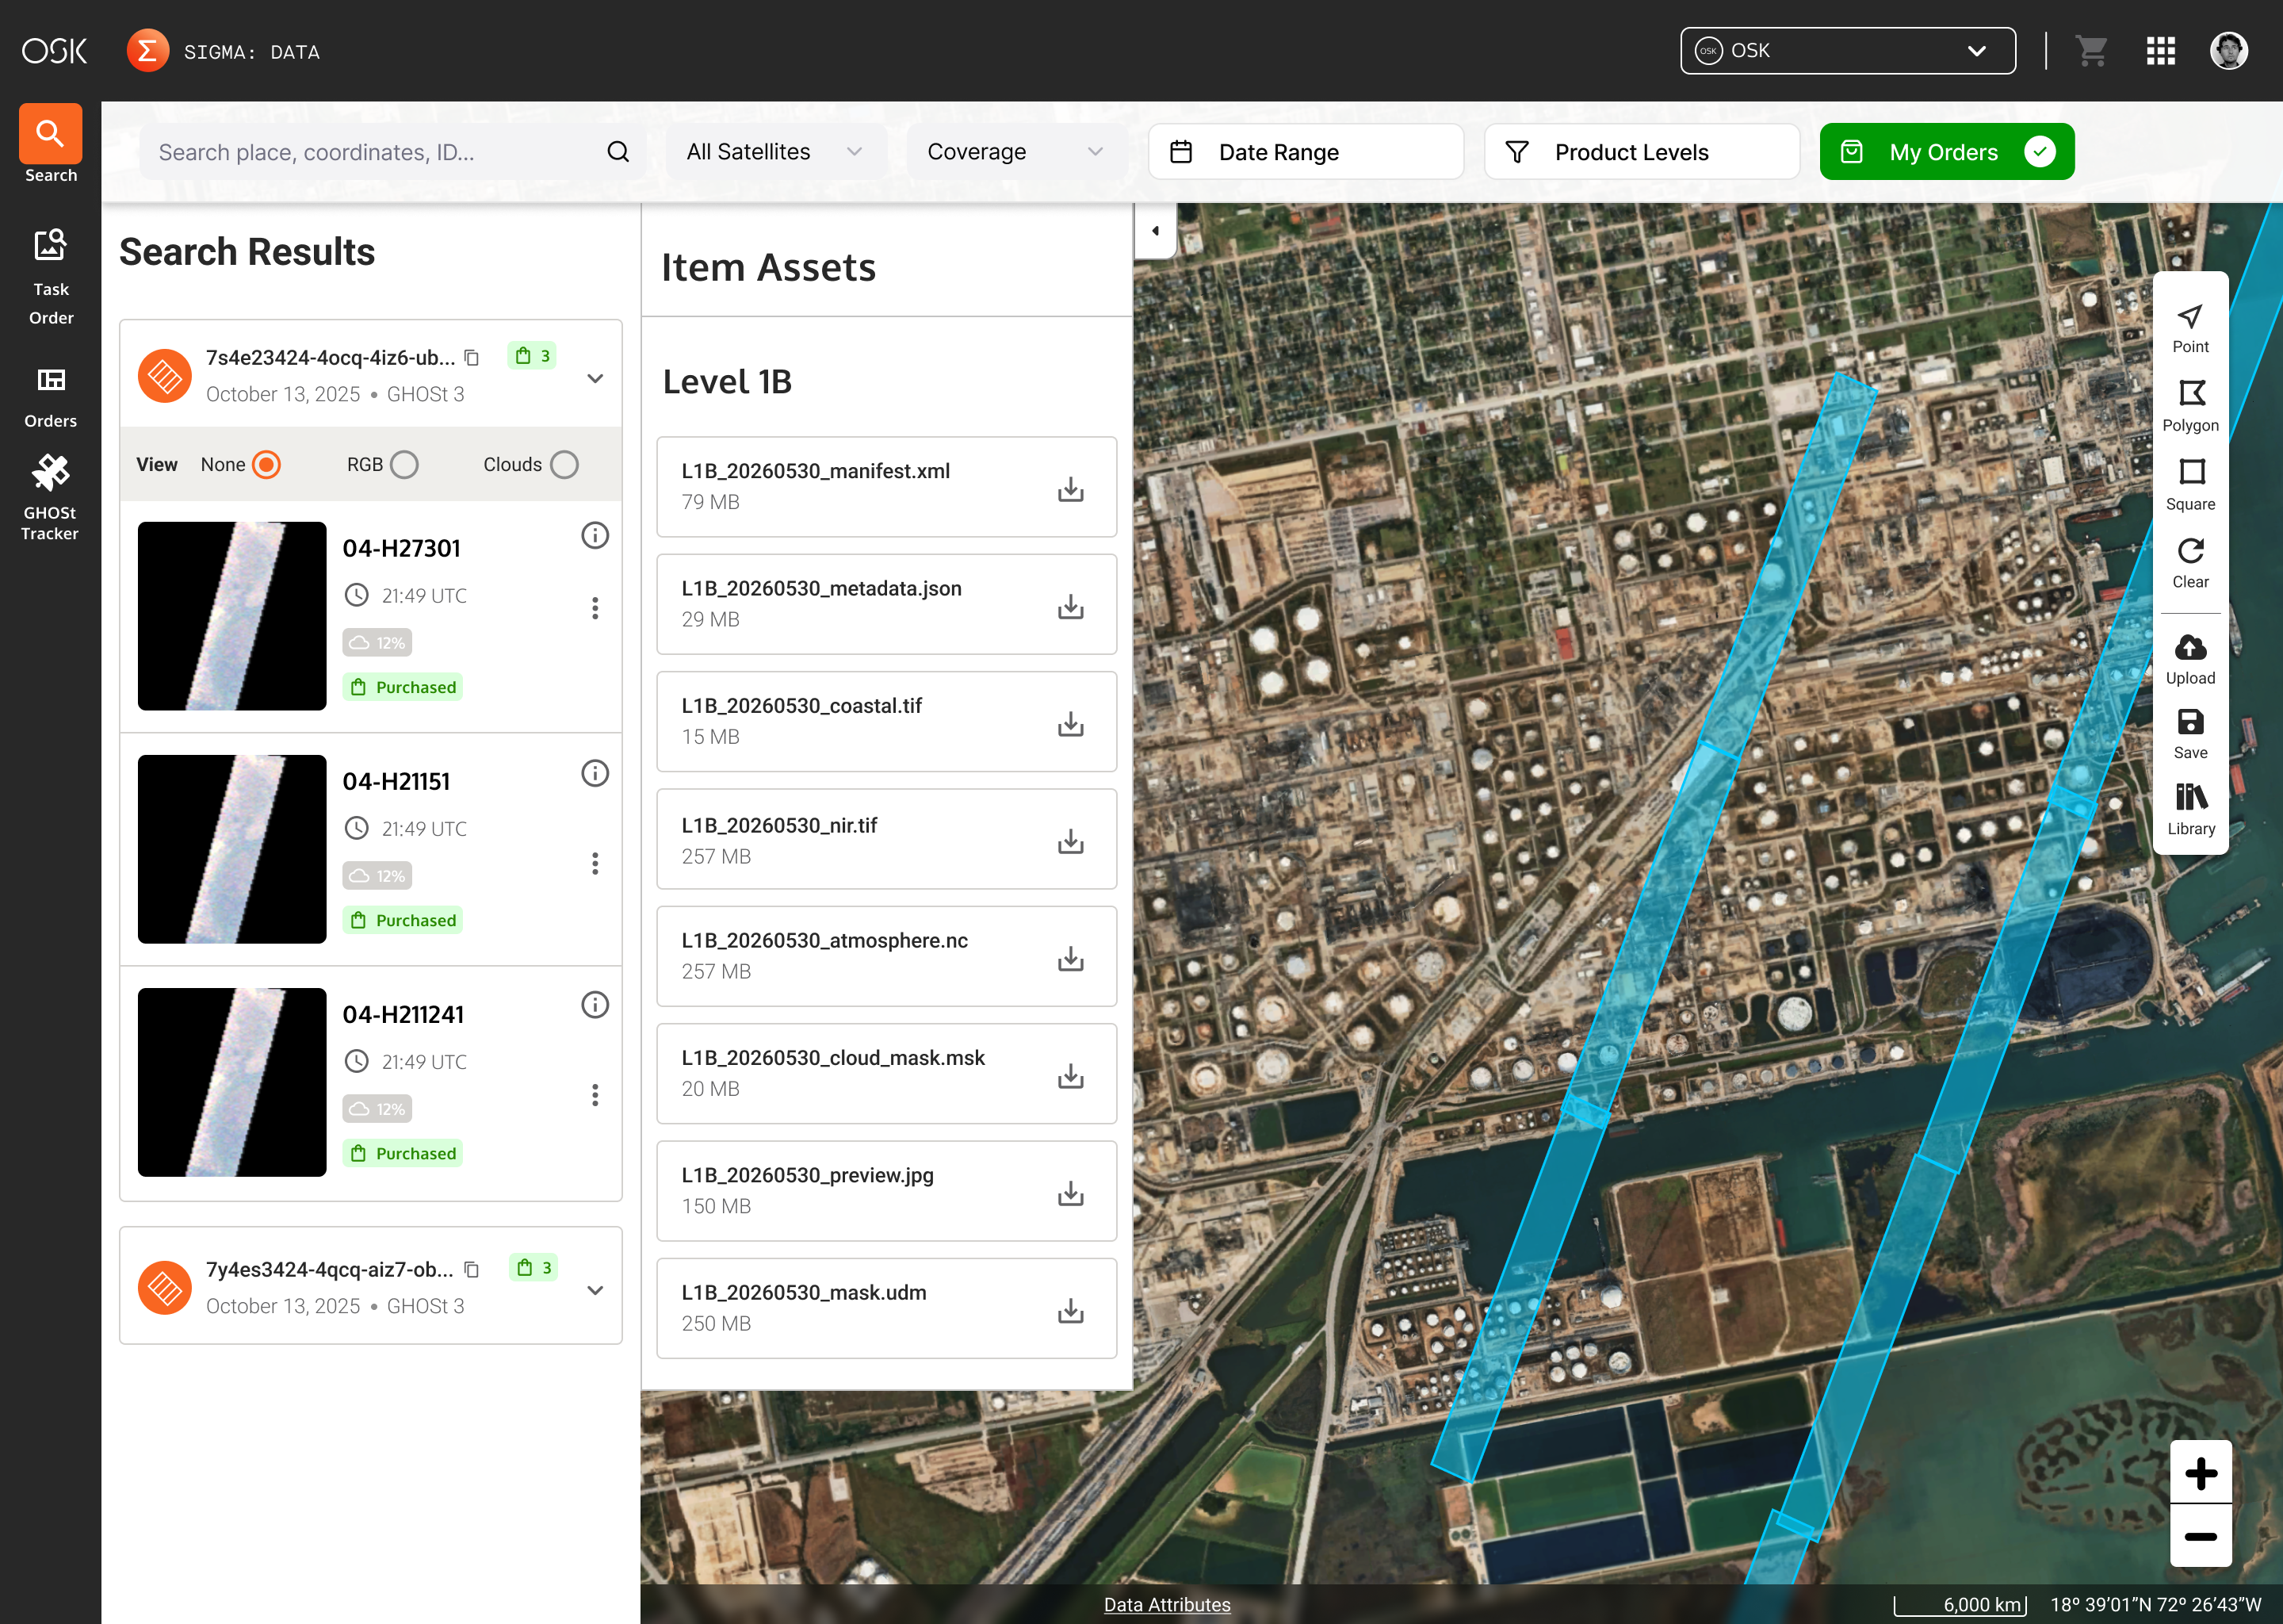2283x1624 pixels.
Task: Zoom in on the map
Action: 2200,1472
